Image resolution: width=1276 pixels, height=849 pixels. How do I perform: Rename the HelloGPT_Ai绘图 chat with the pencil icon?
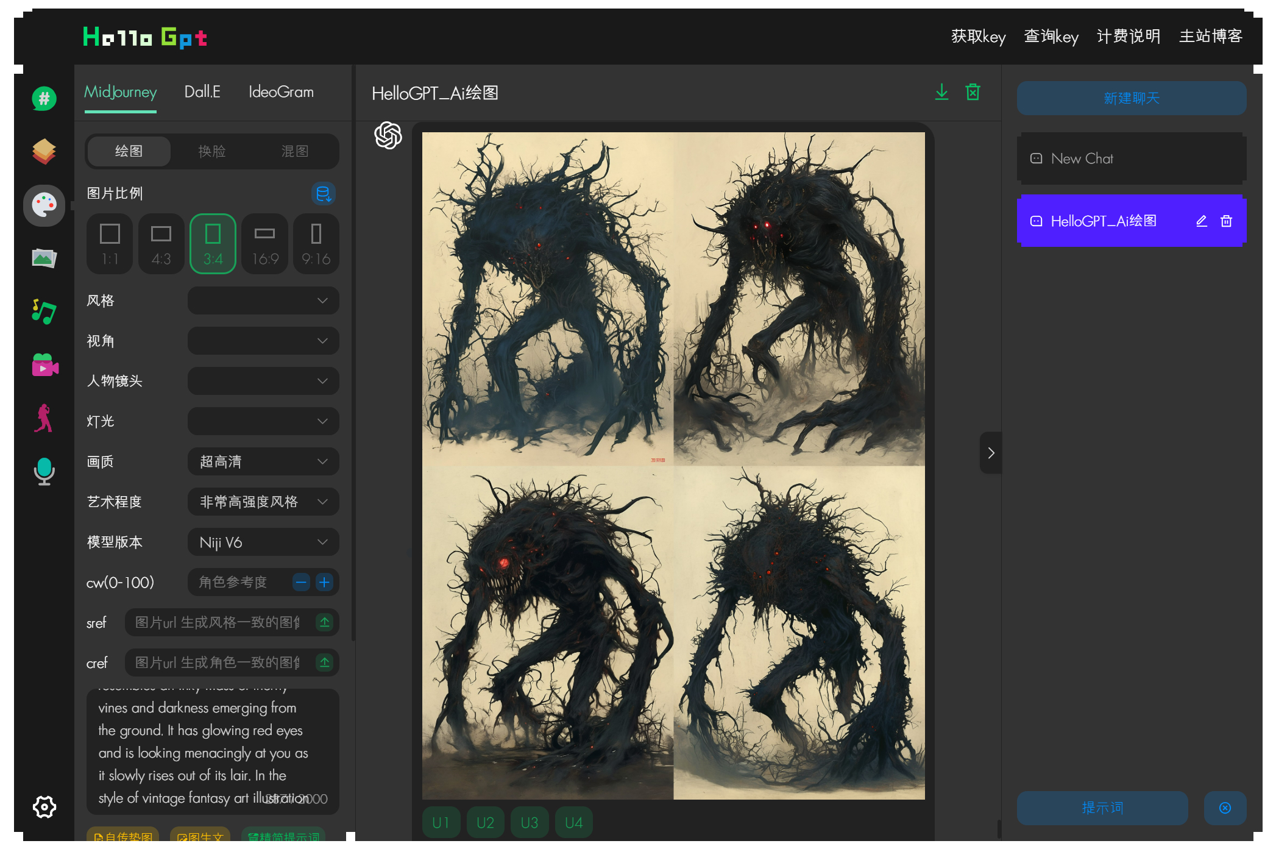(1202, 221)
